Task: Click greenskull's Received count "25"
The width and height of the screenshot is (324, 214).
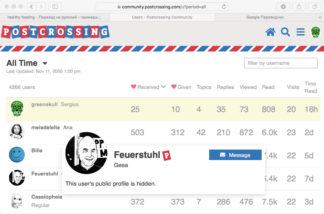Action: click(x=135, y=109)
